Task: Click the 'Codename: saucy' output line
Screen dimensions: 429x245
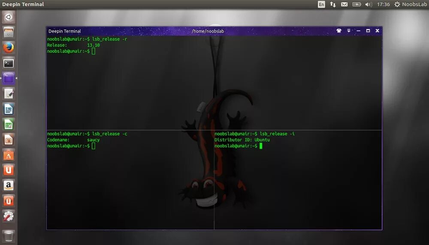Action: click(73, 140)
